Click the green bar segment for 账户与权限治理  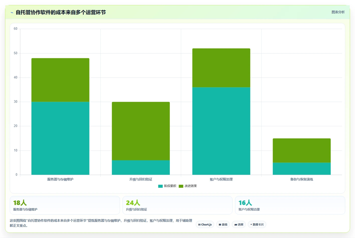pyautogui.click(x=221, y=68)
